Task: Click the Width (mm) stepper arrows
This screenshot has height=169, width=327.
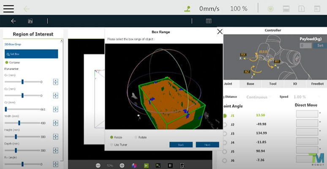Action: pos(55,123)
